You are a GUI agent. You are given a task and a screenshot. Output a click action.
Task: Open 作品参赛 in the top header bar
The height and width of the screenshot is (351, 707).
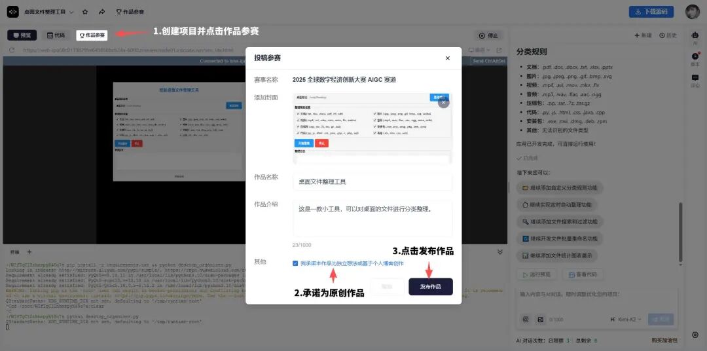[130, 12]
